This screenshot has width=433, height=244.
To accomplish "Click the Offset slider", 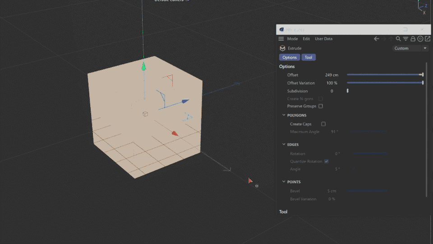I will 385,75.
